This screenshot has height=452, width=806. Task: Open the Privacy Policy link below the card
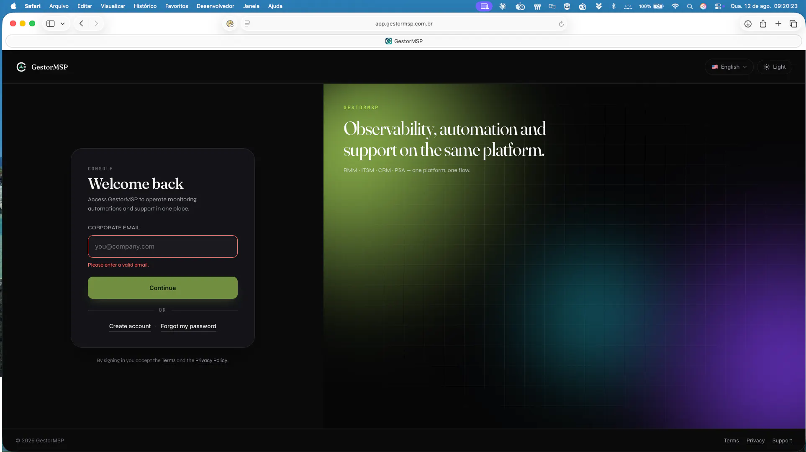pos(211,360)
